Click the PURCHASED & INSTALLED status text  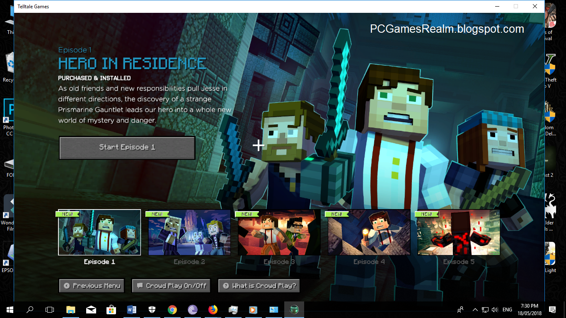click(x=94, y=78)
